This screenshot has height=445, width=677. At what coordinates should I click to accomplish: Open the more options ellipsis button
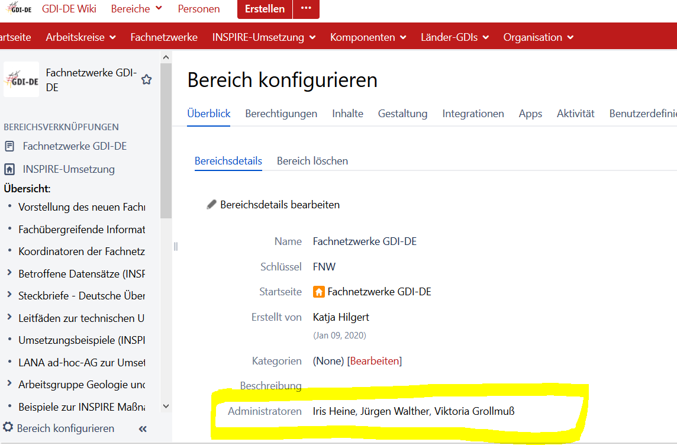[x=306, y=9]
